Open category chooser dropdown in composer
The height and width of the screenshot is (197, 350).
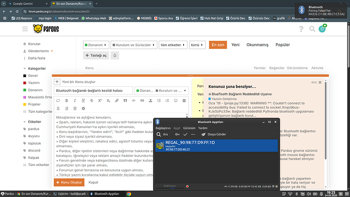[161, 91]
